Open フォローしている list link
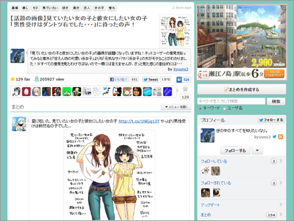The height and width of the screenshot is (221, 294). click(214, 161)
